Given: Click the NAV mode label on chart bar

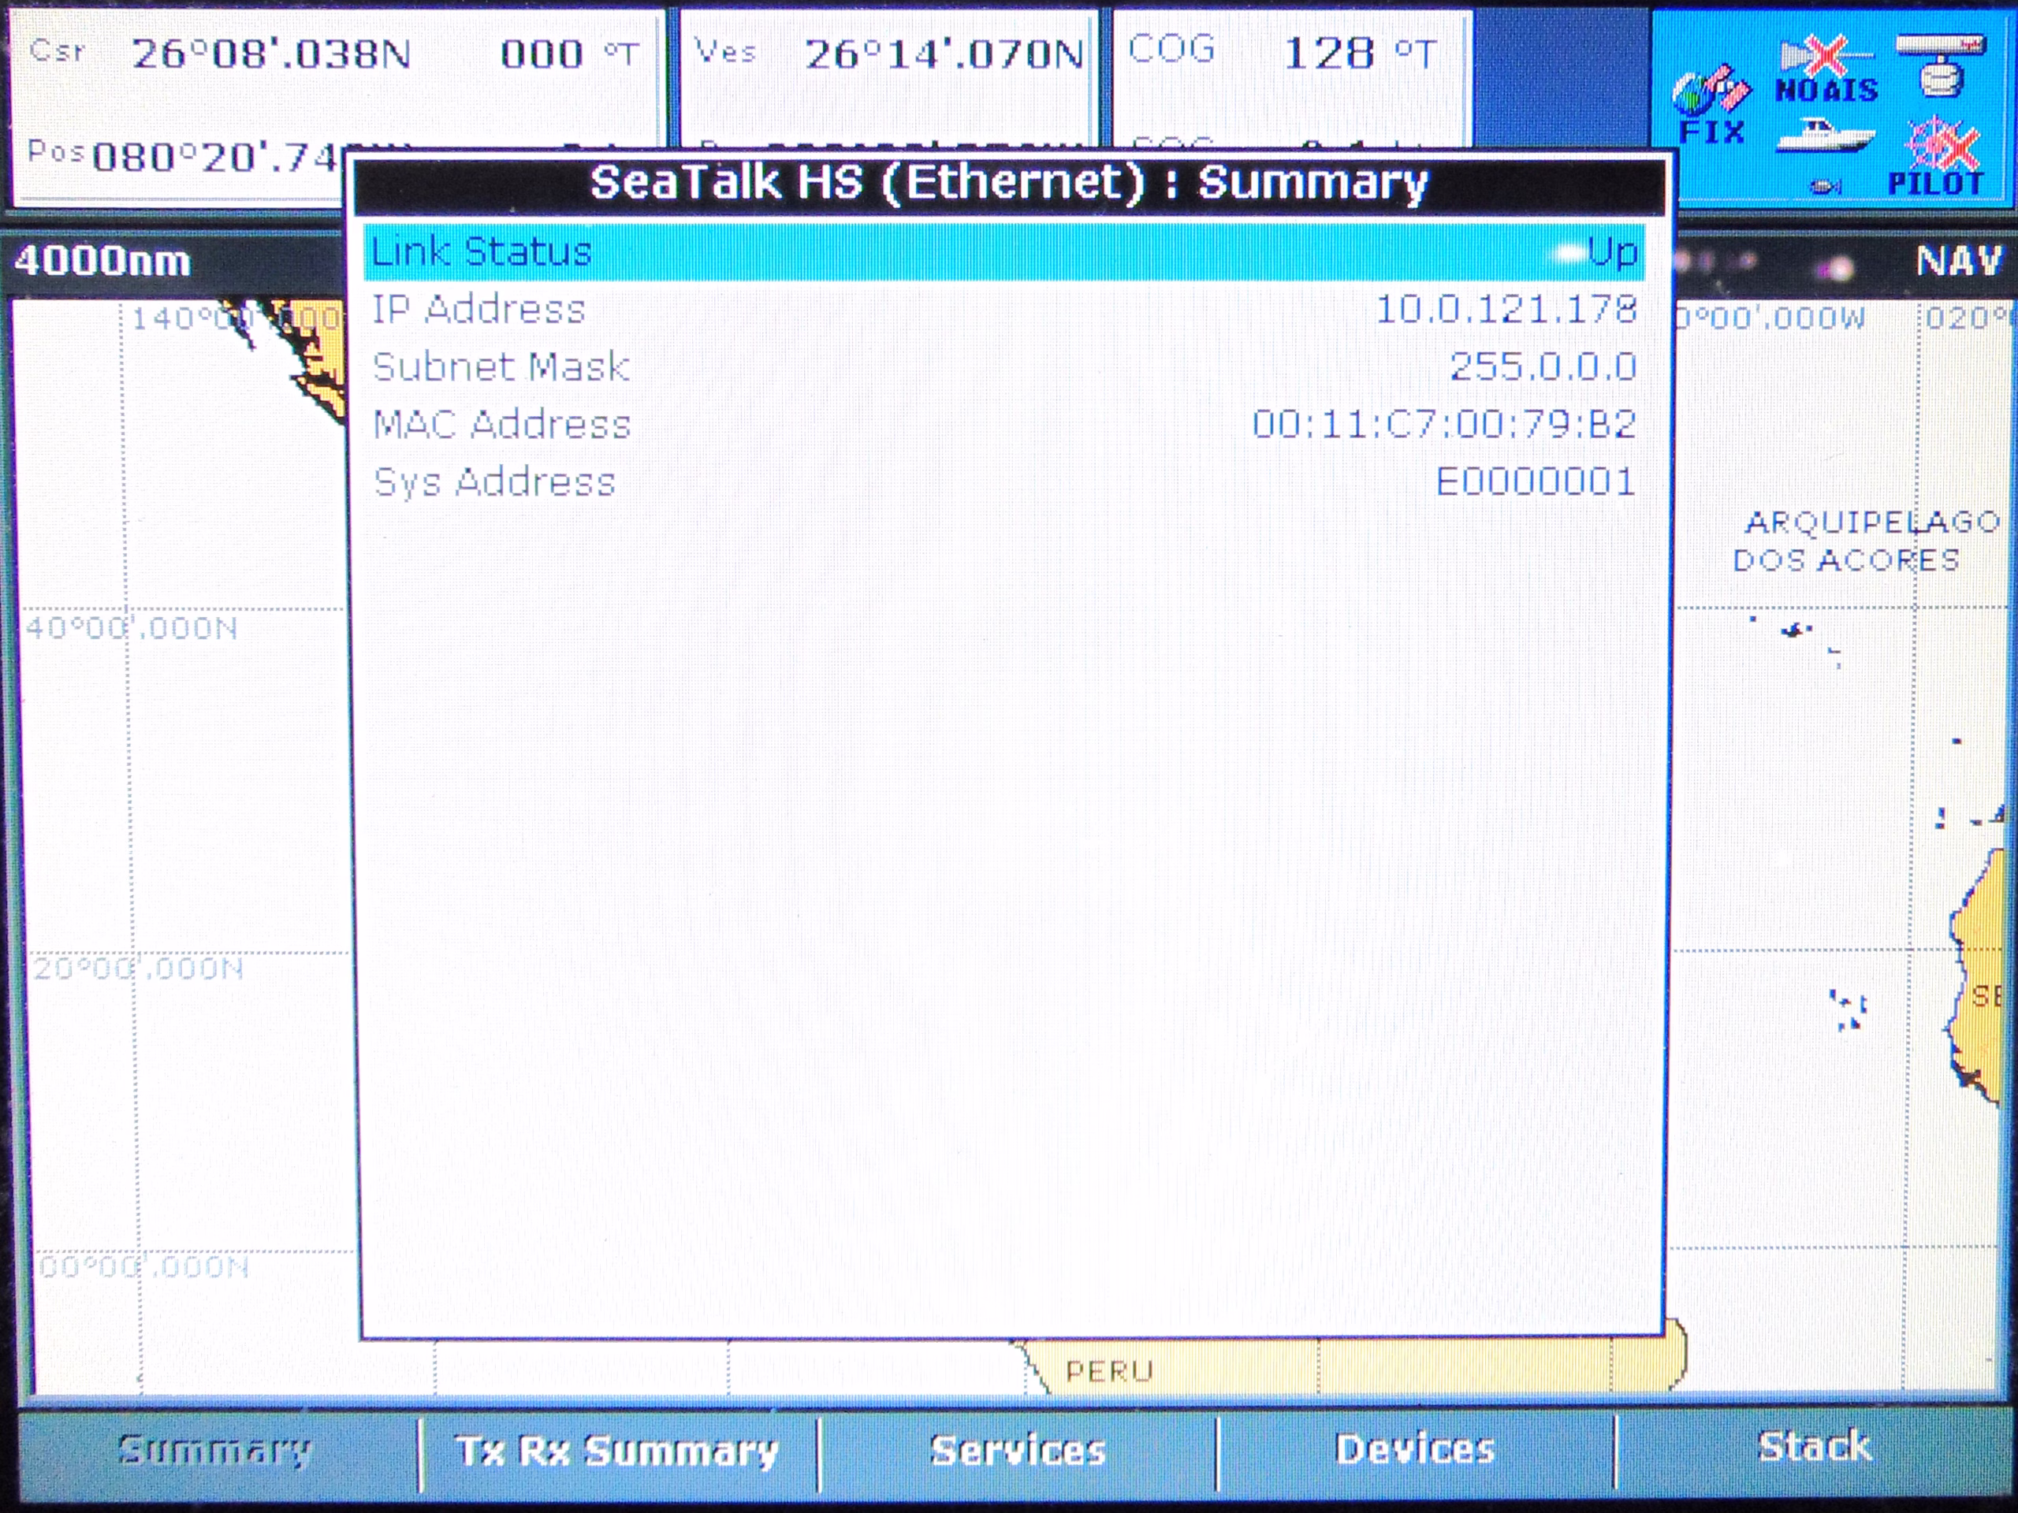Looking at the screenshot, I should (x=1959, y=262).
